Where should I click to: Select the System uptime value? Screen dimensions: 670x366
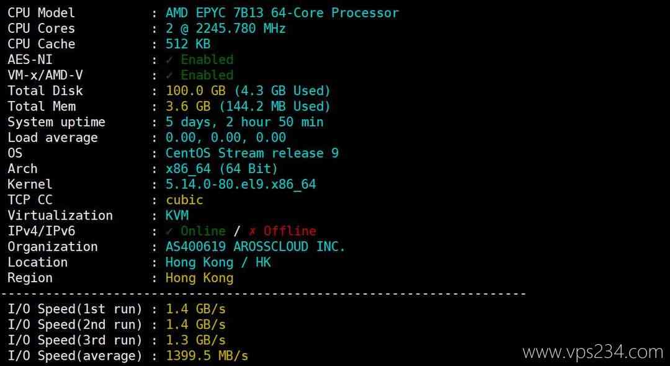[244, 122]
